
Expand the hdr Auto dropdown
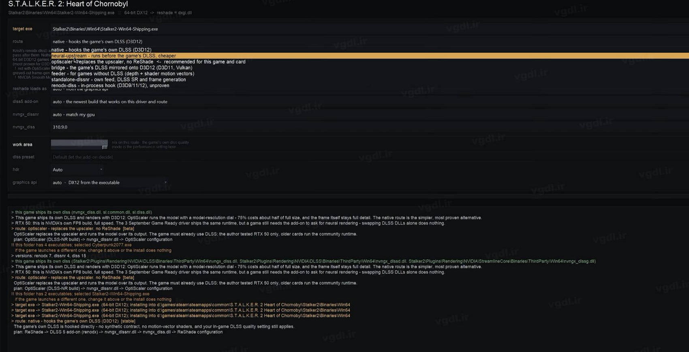(77, 170)
